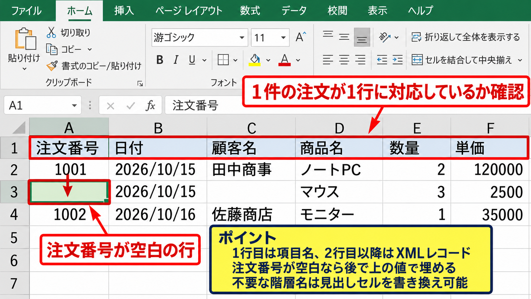Select cell containing 田中商事
The height and width of the screenshot is (299, 531).
tap(251, 169)
